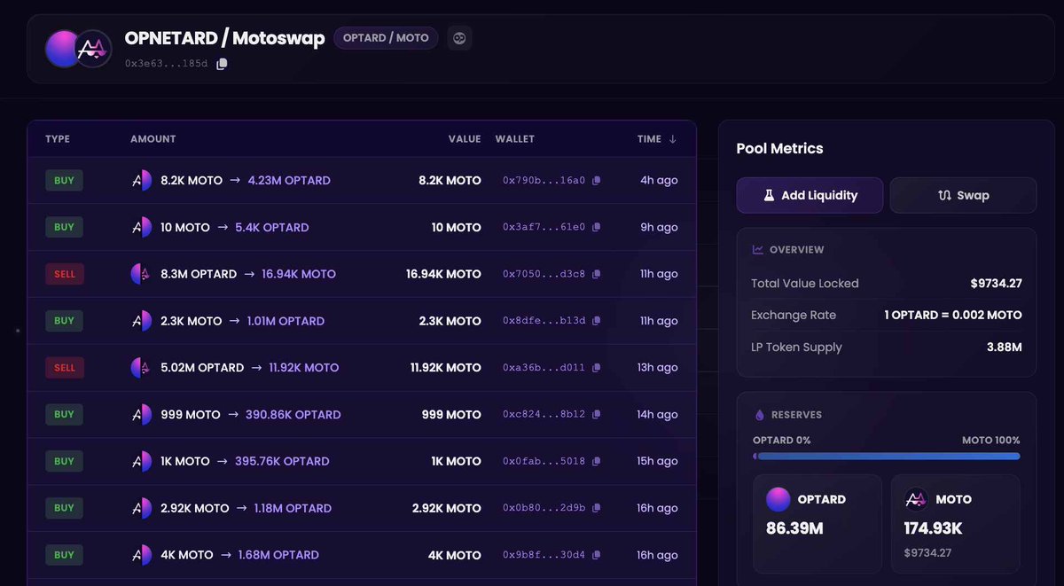The width and height of the screenshot is (1064, 586).
Task: Click token icon in the 2.3K MOTO row
Action: [x=141, y=321]
